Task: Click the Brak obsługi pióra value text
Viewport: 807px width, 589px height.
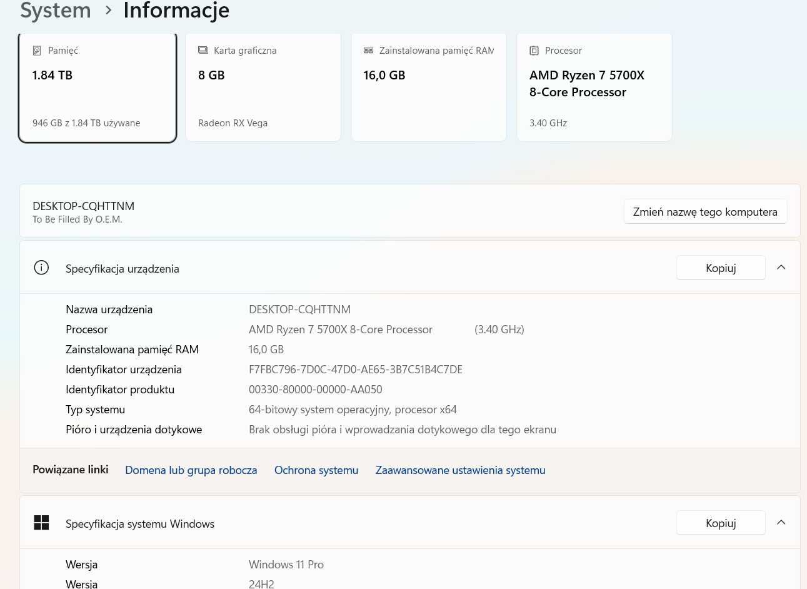Action: 403,430
